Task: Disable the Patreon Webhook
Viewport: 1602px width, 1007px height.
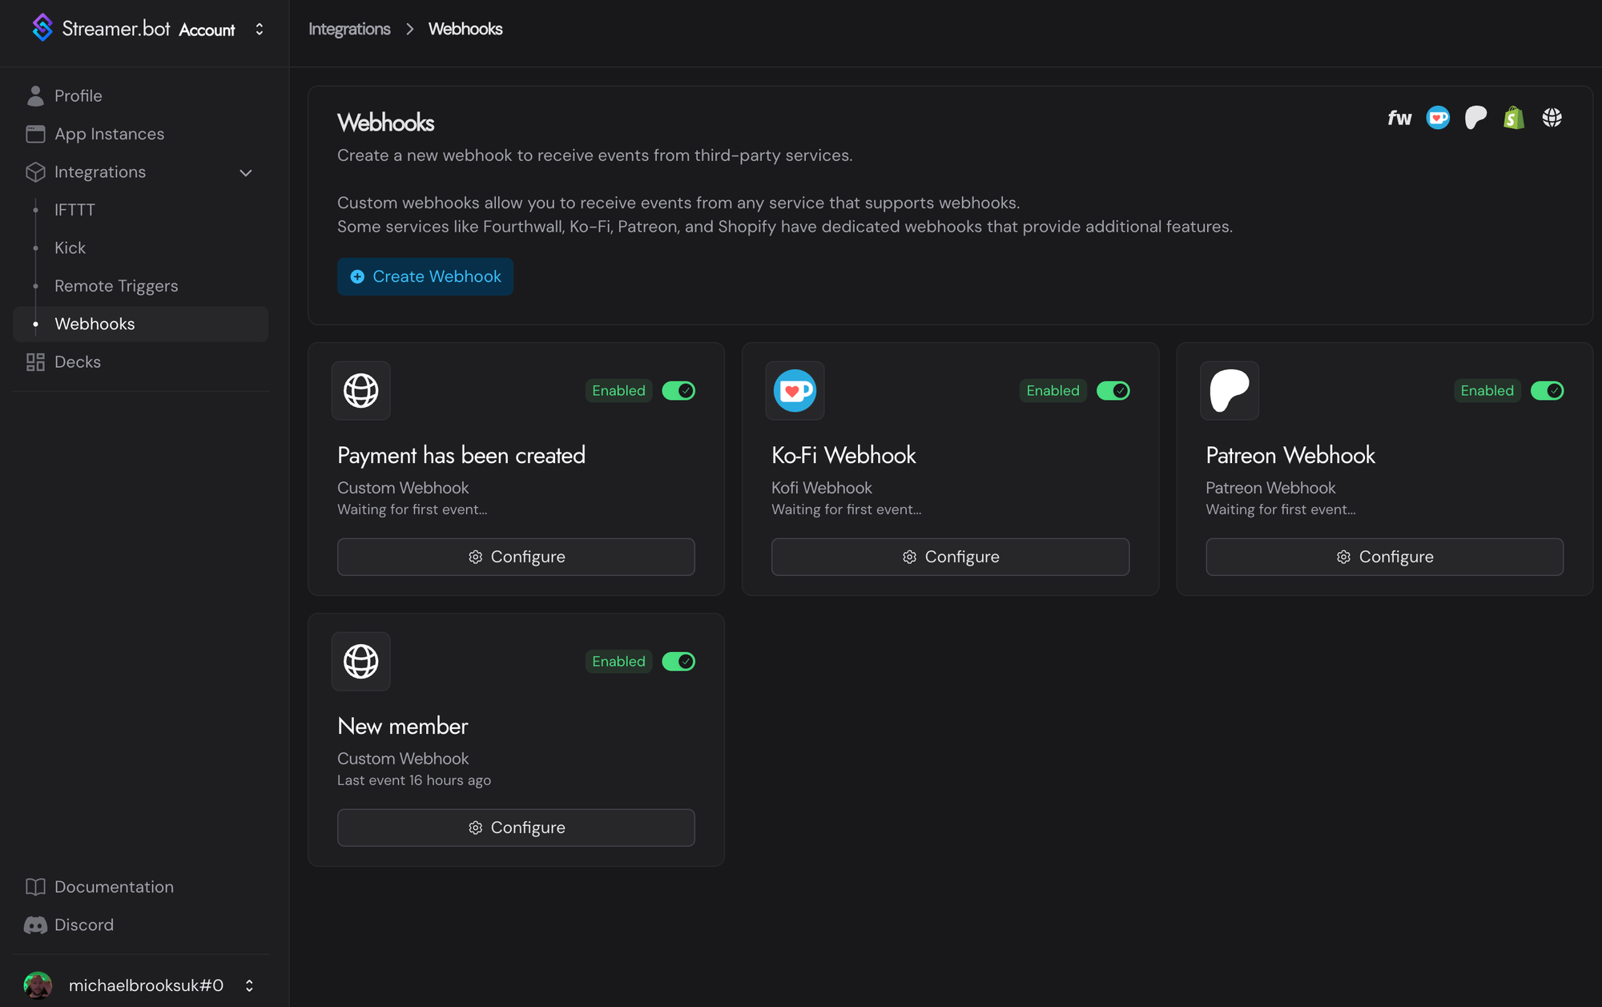Action: pyautogui.click(x=1547, y=391)
